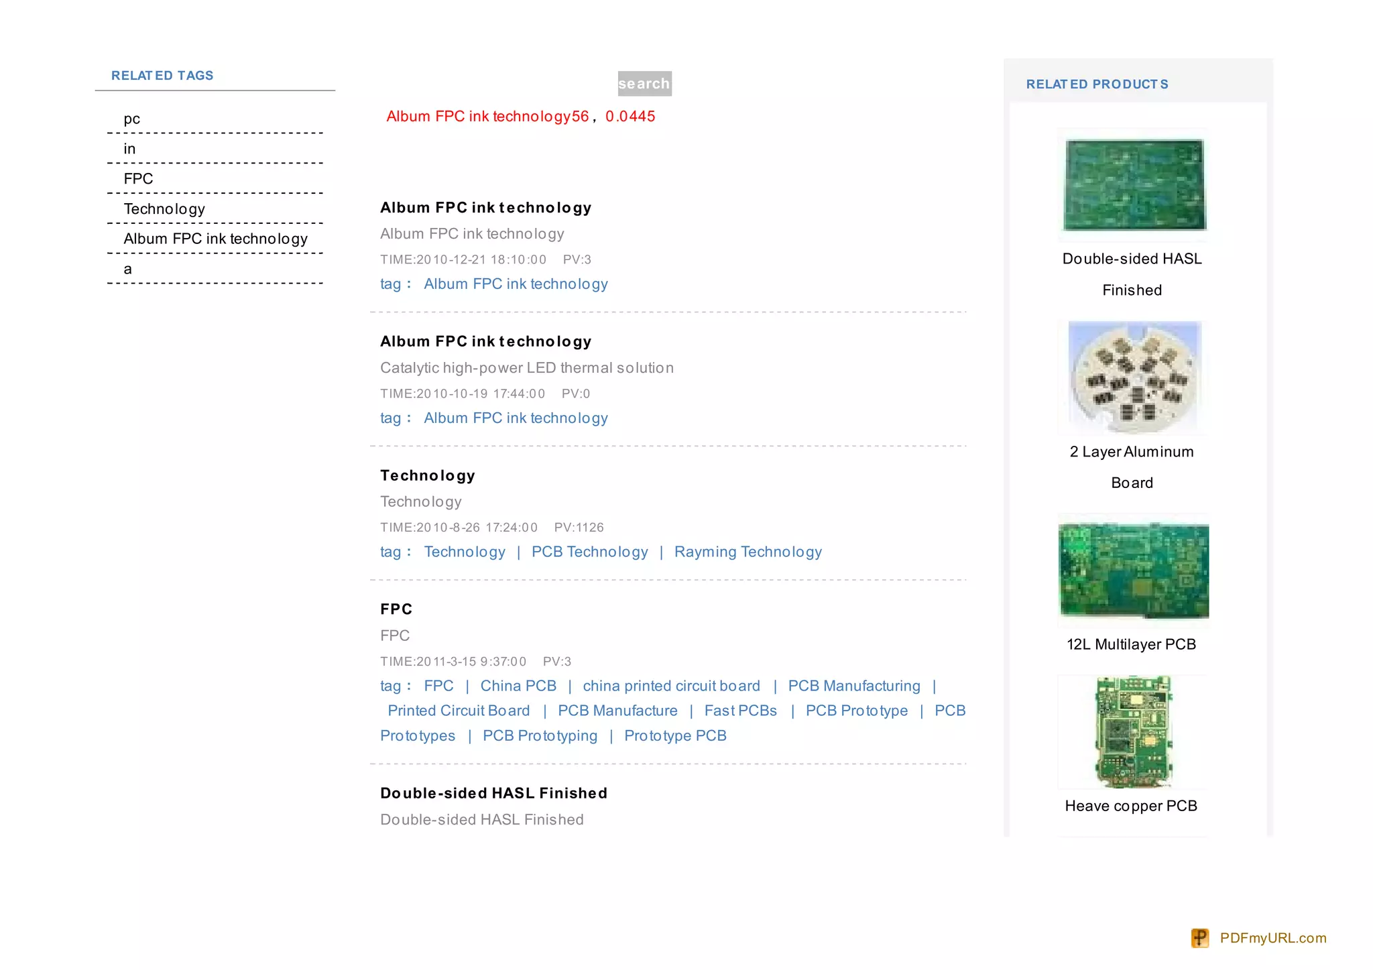Click the 'Rayming Technology' tag link

pyautogui.click(x=748, y=552)
